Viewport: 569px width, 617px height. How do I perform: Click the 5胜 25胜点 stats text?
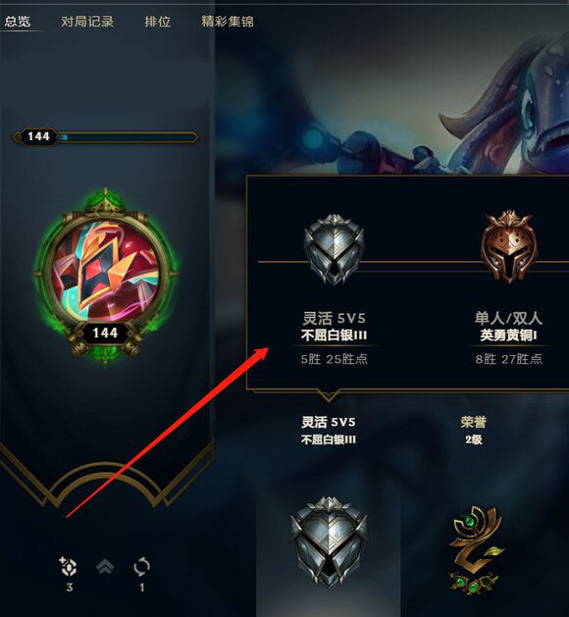click(x=335, y=359)
